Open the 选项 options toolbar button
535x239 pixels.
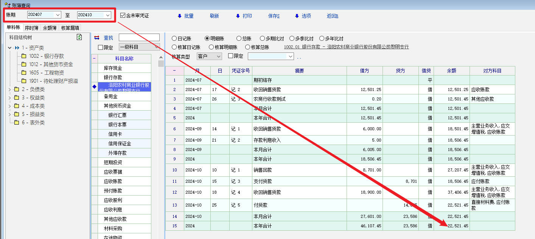[x=303, y=16]
